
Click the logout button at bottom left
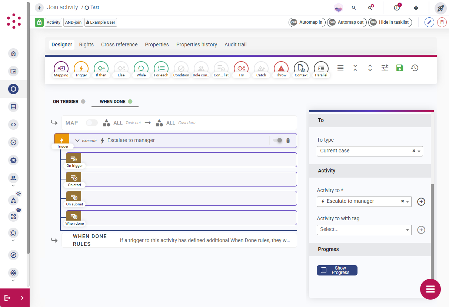7,298
